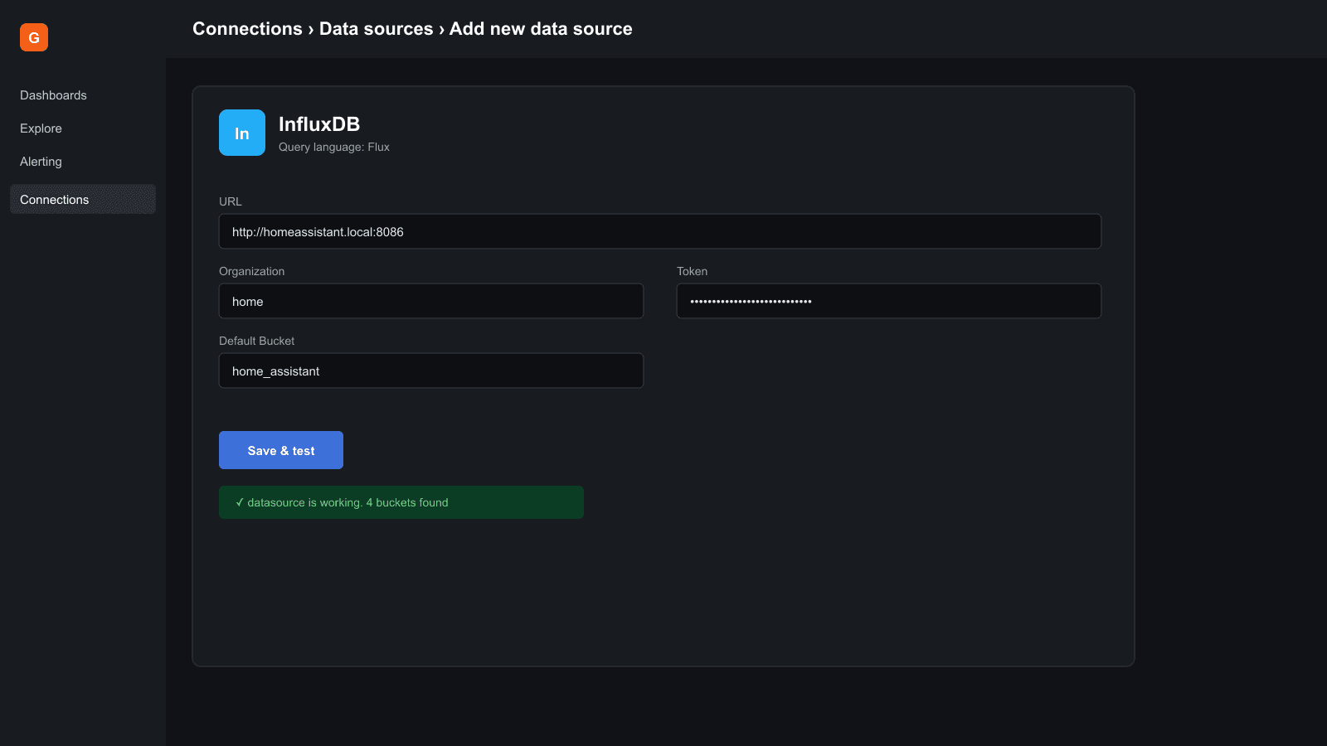This screenshot has width=1327, height=746.
Task: Edit the Default Bucket field
Action: point(431,371)
